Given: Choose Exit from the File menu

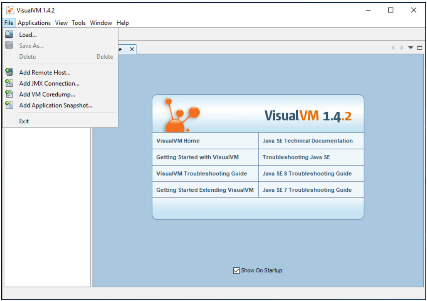Looking at the screenshot, I should pos(61,121).
